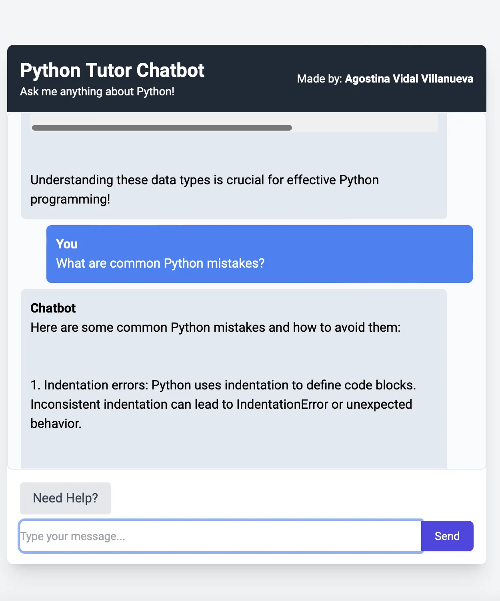The height and width of the screenshot is (601, 500).
Task: Click the 'Here are some common Python mistakes' line
Action: coord(215,327)
